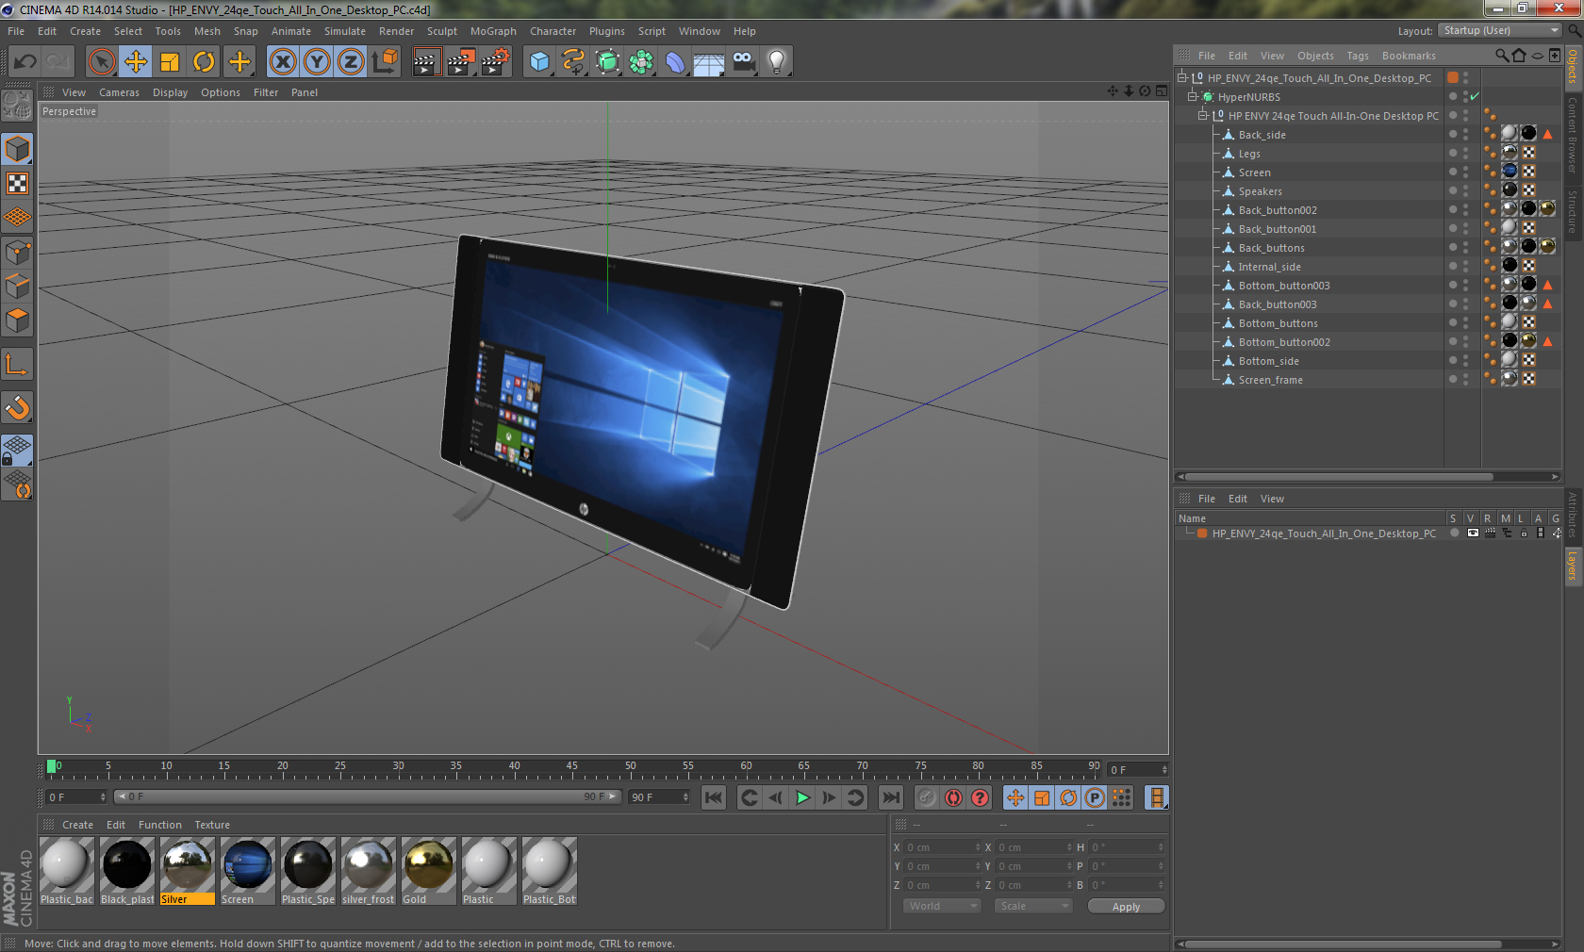This screenshot has width=1584, height=952.
Task: Toggle Autokeying button
Action: point(954,797)
